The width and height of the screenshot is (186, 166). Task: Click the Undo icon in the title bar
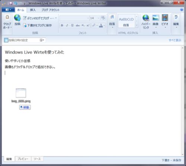pyautogui.click(x=16, y=3)
